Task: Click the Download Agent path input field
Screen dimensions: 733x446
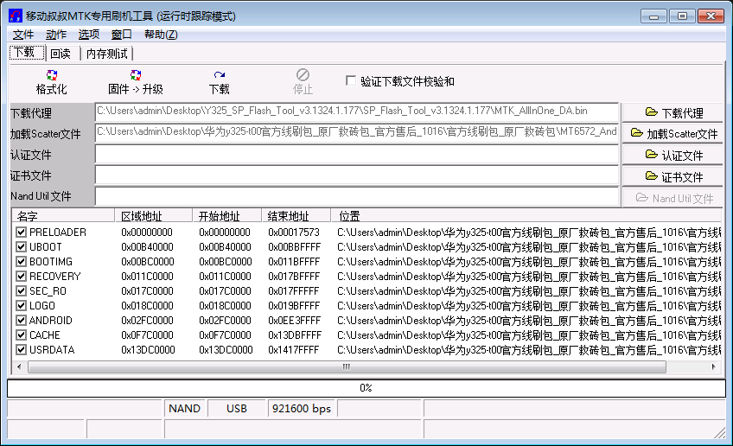Action: click(x=357, y=112)
